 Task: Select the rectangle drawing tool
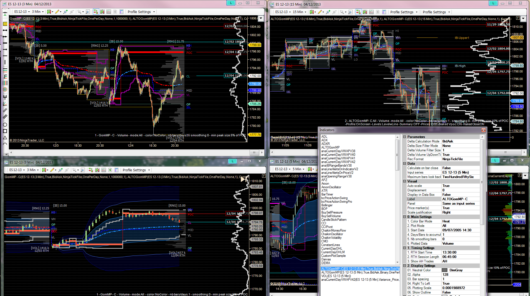point(5,131)
